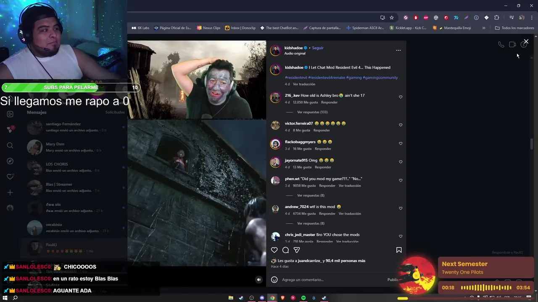Expand Ver respuestas (8) under andrew_7024

point(311,224)
